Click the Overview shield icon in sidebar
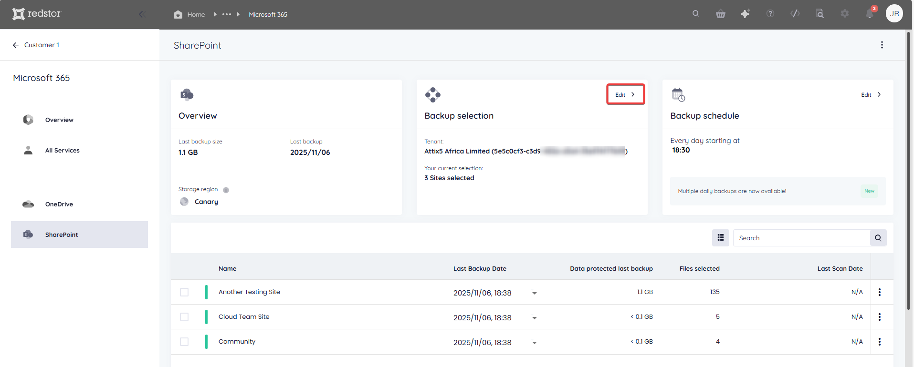 [28, 120]
